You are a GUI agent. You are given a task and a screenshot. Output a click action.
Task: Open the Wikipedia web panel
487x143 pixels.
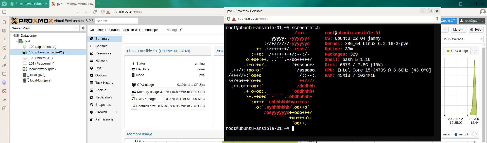coord(4,100)
